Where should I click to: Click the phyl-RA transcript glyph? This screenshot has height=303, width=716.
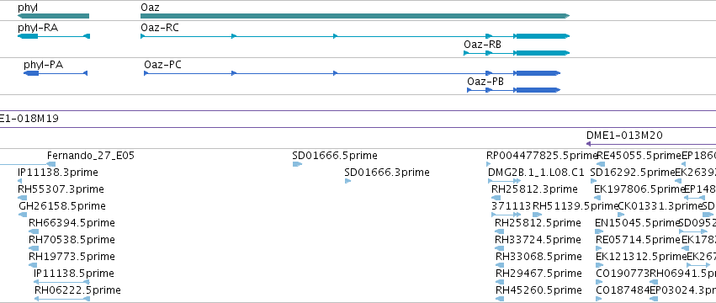pyautogui.click(x=53, y=36)
